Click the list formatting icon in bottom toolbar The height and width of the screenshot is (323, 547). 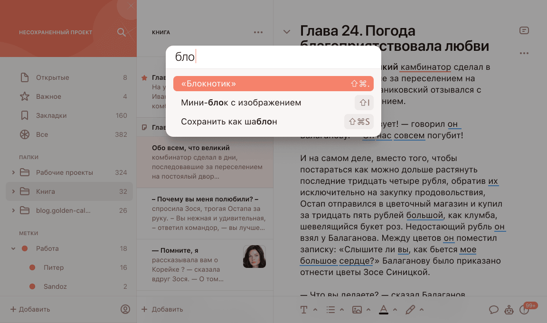pos(330,309)
